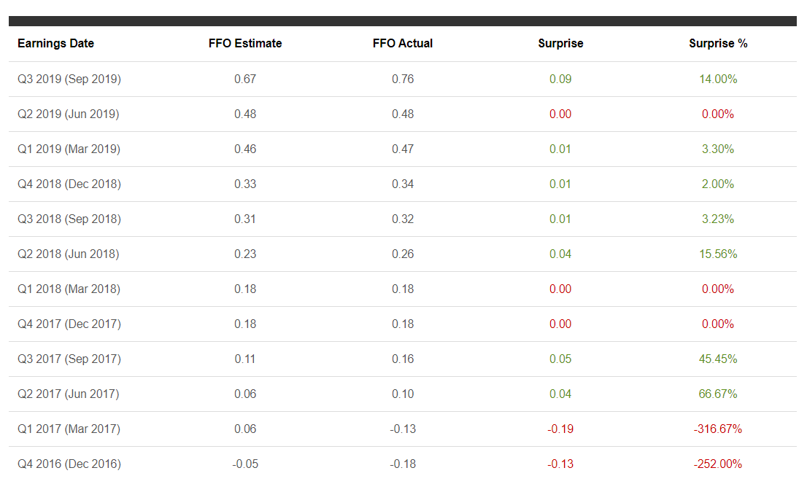Click the Earnings Date column header
The image size is (807, 484).
point(55,44)
